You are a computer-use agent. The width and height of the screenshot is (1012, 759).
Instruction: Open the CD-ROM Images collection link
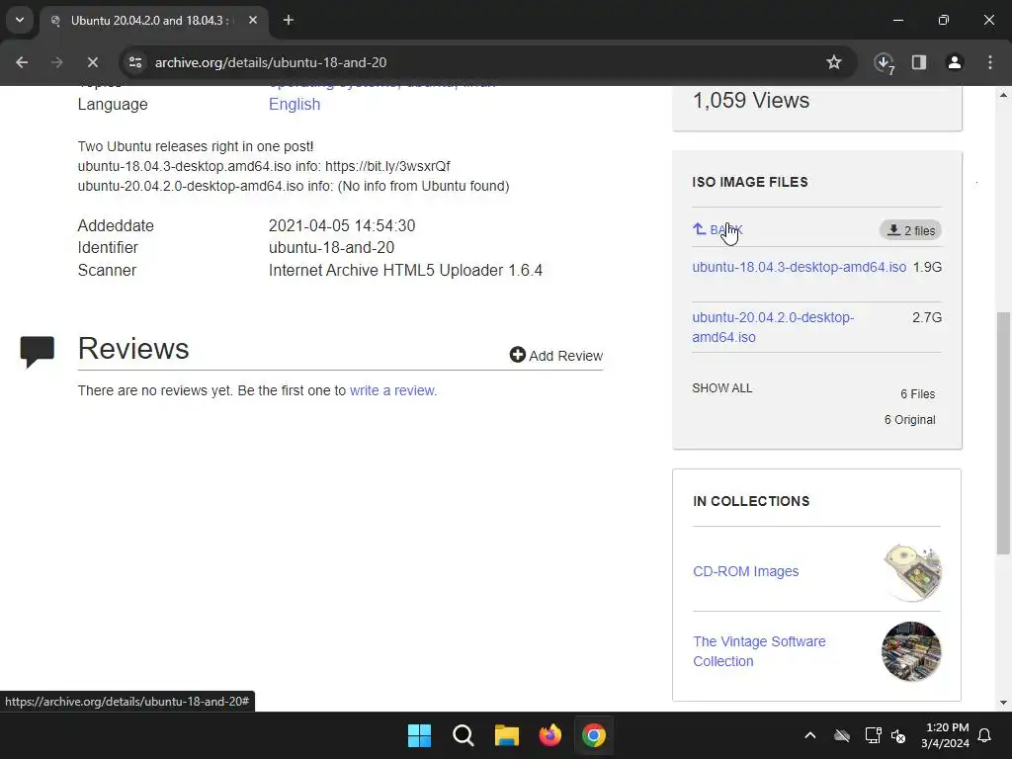click(x=745, y=571)
